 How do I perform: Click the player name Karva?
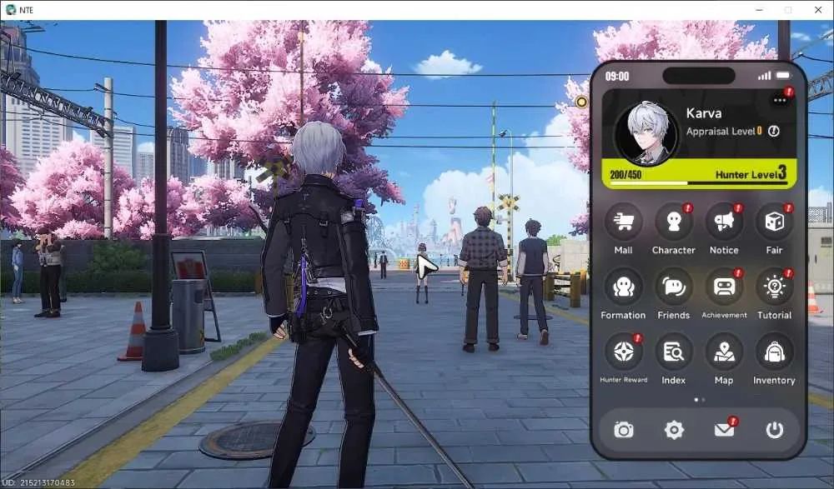coord(704,113)
